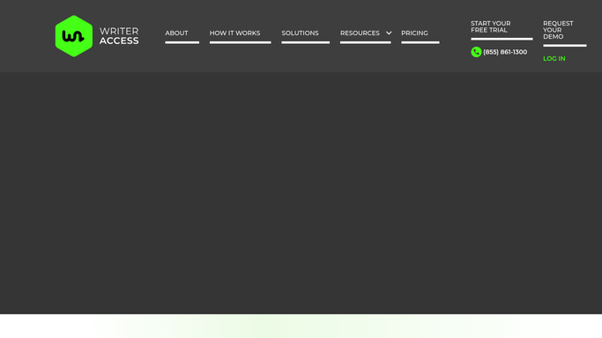Click the white underline under Free Trial
This screenshot has width=602, height=338.
(502, 39)
